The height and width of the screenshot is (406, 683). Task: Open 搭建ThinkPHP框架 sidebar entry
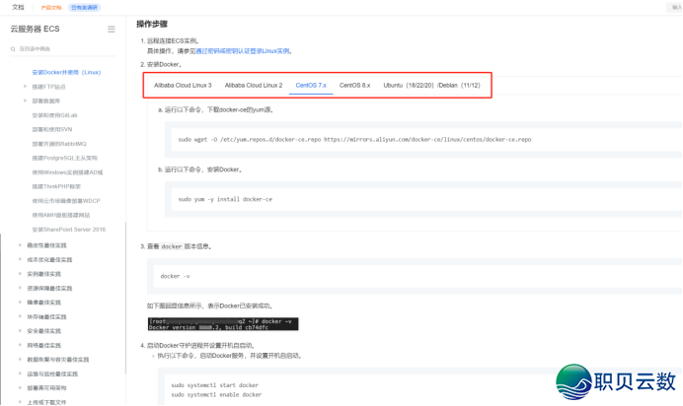point(56,186)
